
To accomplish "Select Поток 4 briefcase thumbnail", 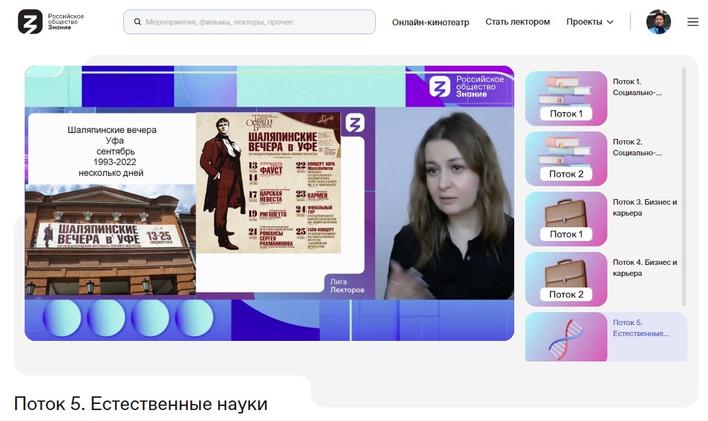I will pos(566,279).
